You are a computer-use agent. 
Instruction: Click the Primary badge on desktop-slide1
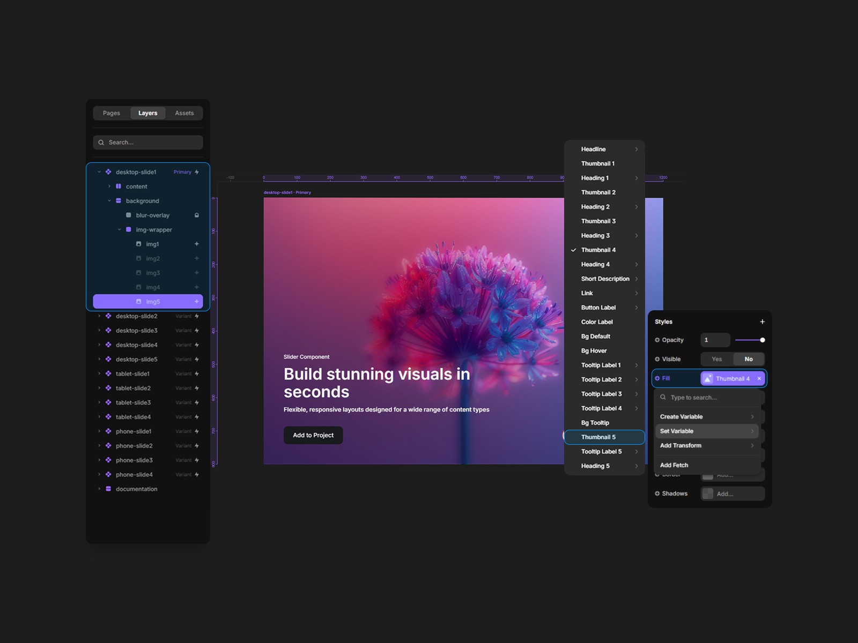[182, 172]
